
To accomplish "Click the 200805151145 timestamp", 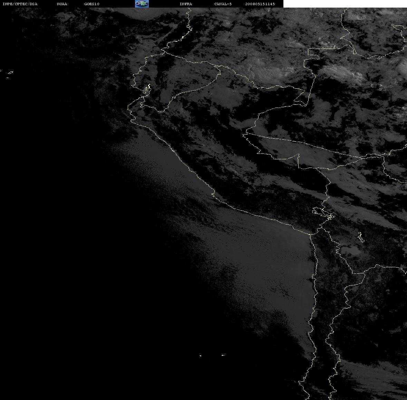I will [260, 4].
